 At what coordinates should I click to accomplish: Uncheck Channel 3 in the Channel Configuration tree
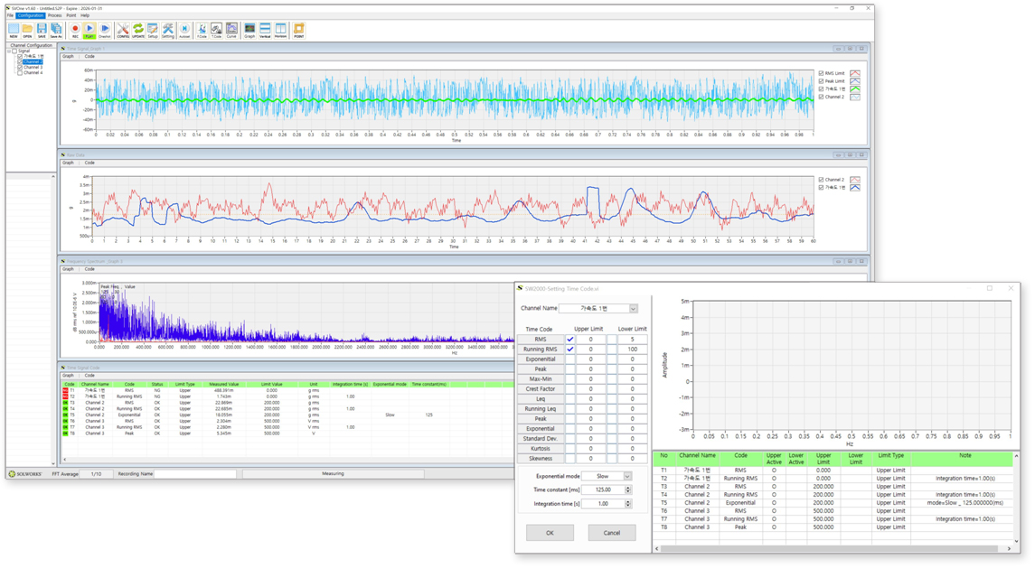pyautogui.click(x=20, y=68)
